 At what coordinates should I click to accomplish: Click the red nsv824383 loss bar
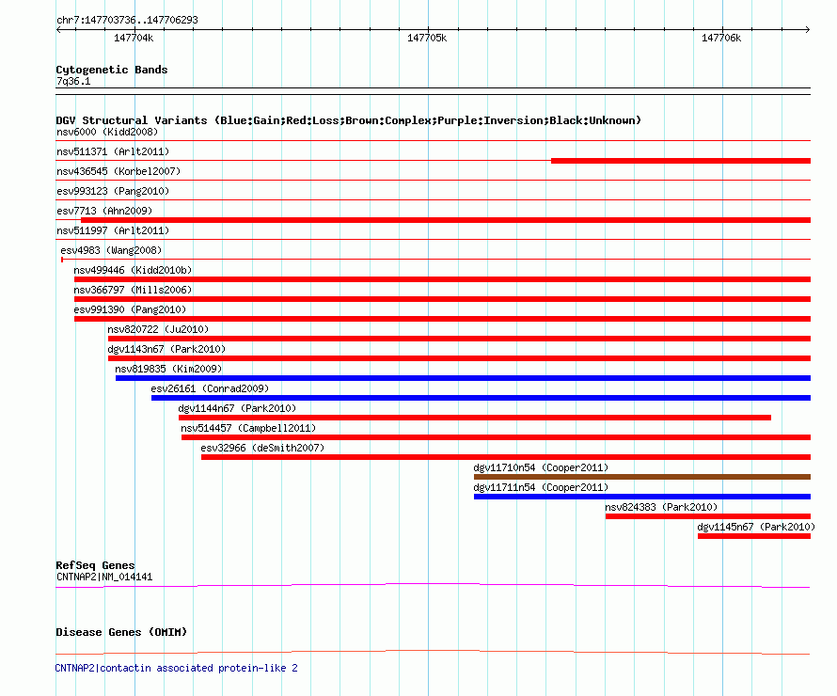(707, 516)
